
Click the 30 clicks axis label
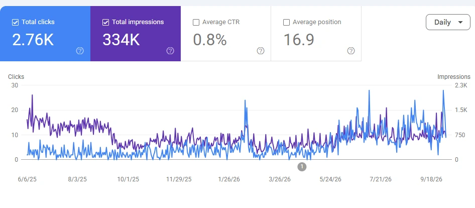(x=15, y=85)
